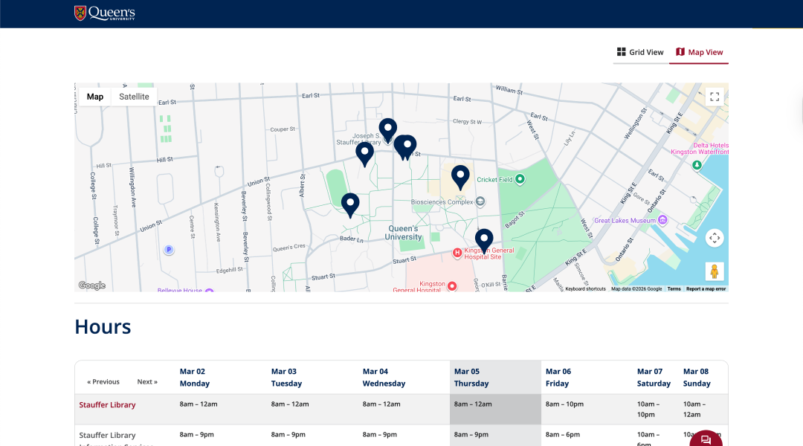The width and height of the screenshot is (803, 446).
Task: Click the Joseph S. Stauffer Library map pin
Action: [387, 129]
